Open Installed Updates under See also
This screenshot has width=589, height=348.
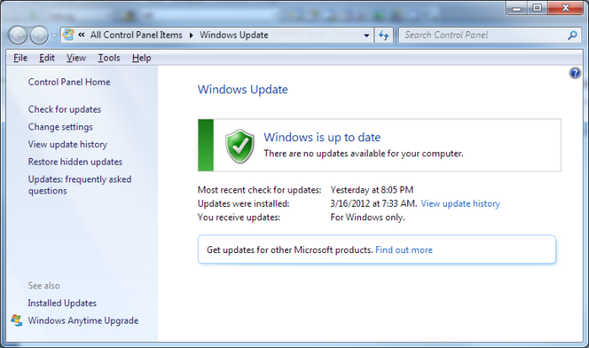62,303
